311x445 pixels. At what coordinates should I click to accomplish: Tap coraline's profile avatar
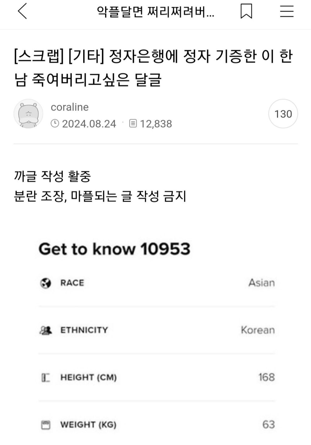tap(28, 114)
